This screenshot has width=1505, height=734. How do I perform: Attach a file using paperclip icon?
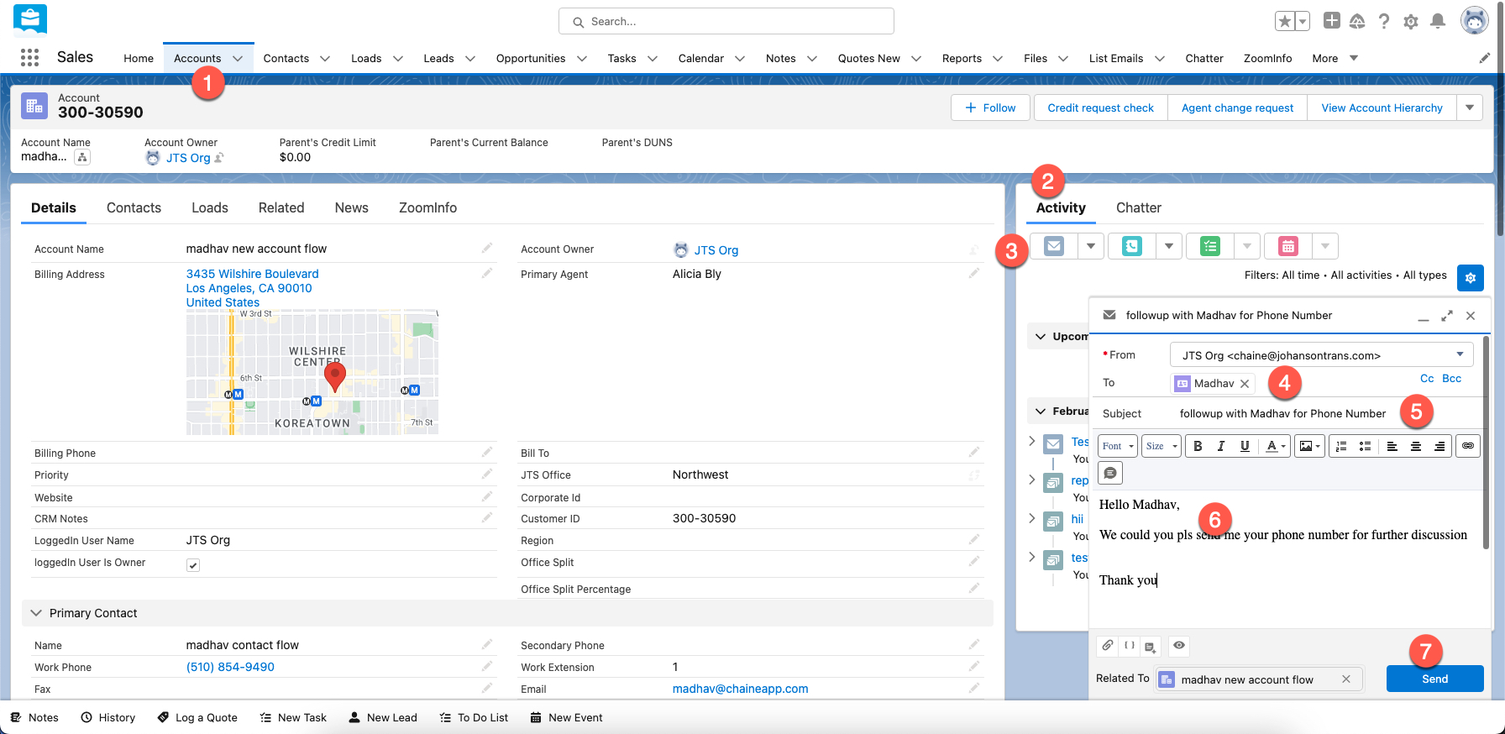point(1108,645)
